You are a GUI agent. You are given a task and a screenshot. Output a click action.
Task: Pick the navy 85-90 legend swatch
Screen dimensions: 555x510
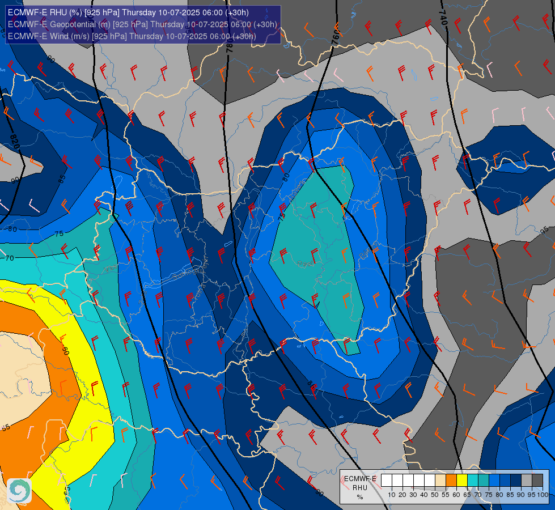pyautogui.click(x=516, y=480)
